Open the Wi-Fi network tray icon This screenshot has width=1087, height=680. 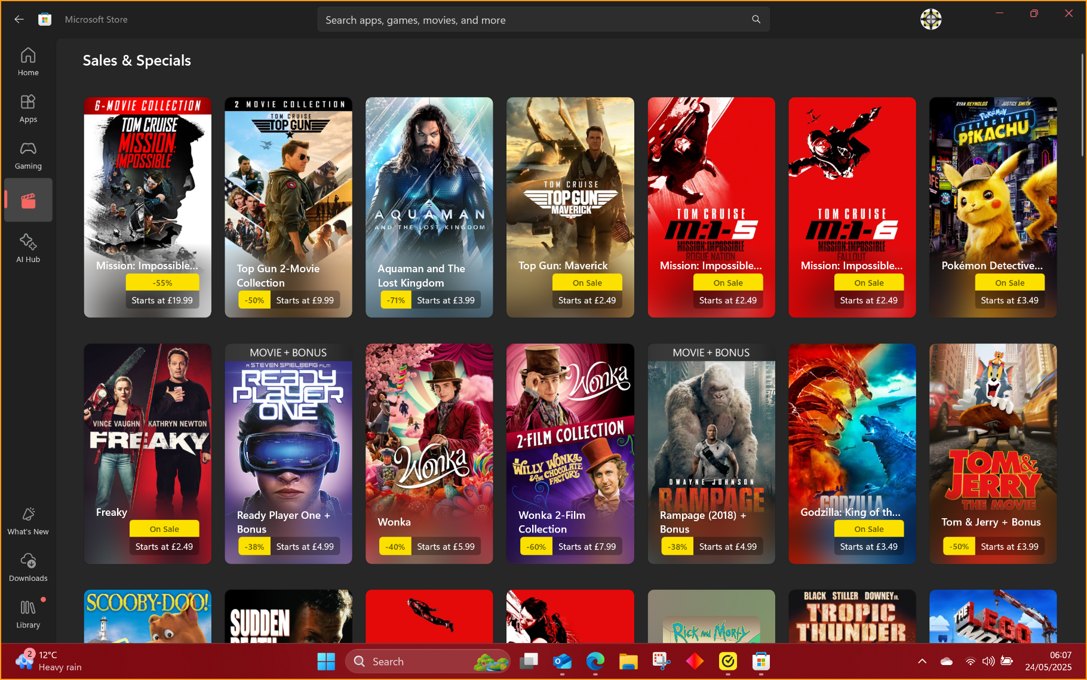(971, 661)
